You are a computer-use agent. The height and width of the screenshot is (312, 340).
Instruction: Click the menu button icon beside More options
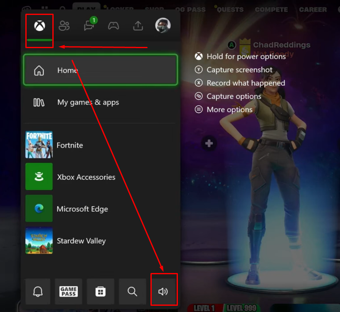pos(199,110)
